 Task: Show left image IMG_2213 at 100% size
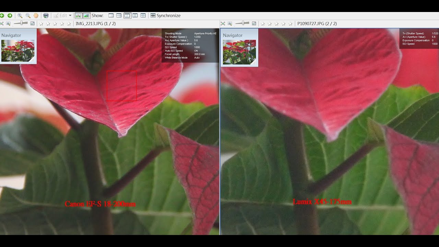8,24
